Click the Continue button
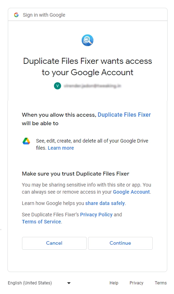 pyautogui.click(x=120, y=243)
